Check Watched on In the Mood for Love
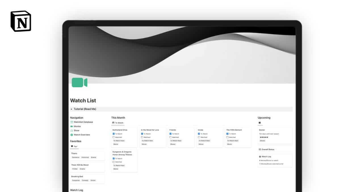This screenshot has width=342, height=192. click(x=142, y=137)
